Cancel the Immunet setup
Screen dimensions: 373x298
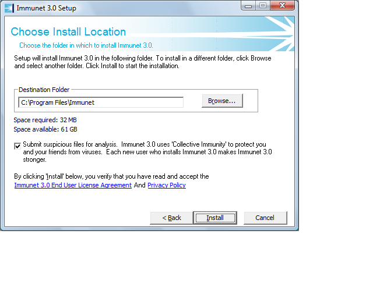coord(265,218)
